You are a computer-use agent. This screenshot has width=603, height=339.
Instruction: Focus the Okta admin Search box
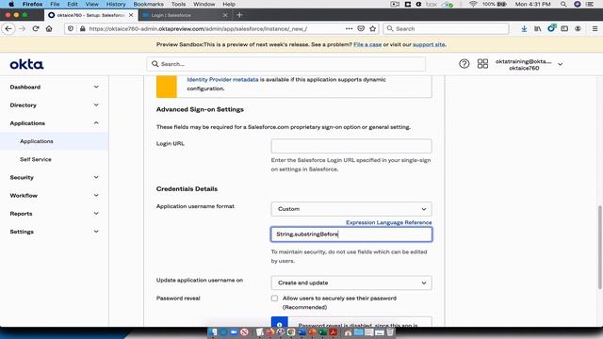click(286, 64)
